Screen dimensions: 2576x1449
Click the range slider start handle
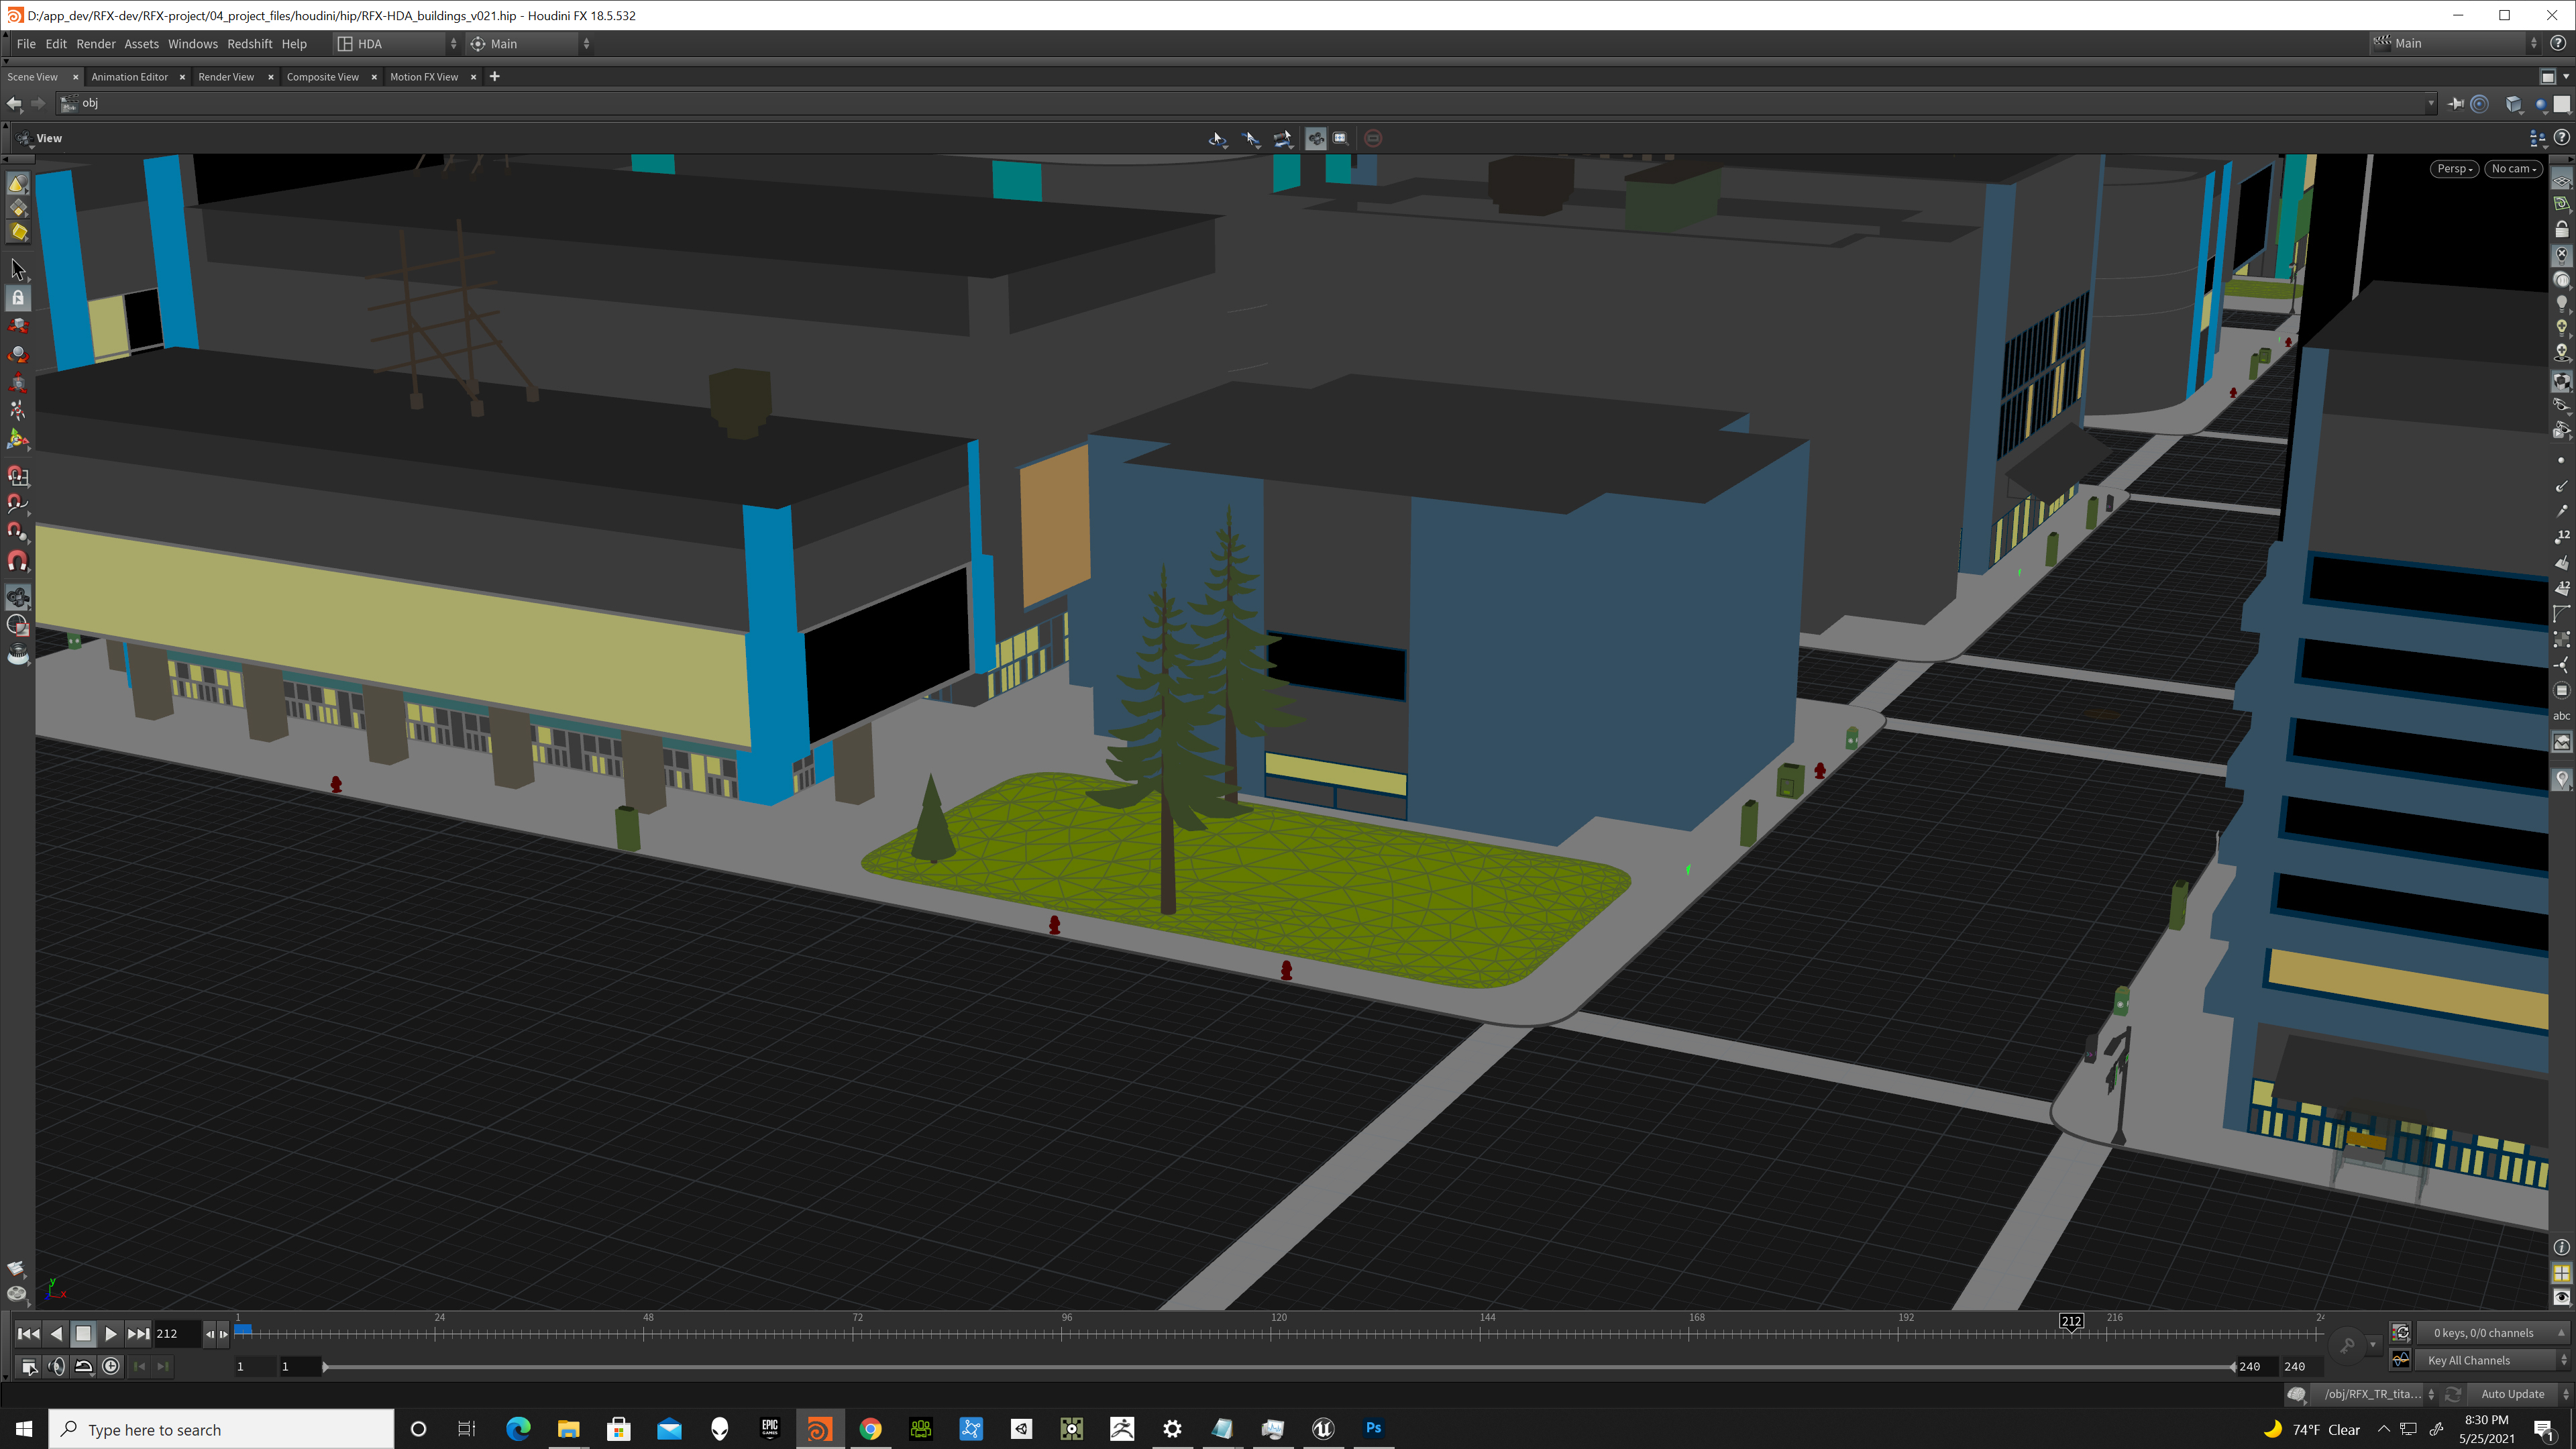325,1367
